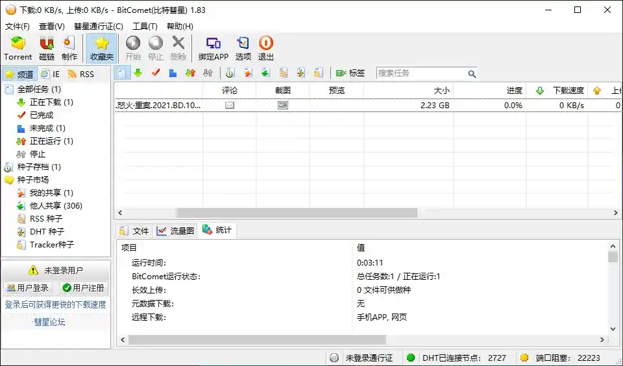Open 登录后可获得更快的下载速度 link
The image size is (623, 366).
(55, 304)
